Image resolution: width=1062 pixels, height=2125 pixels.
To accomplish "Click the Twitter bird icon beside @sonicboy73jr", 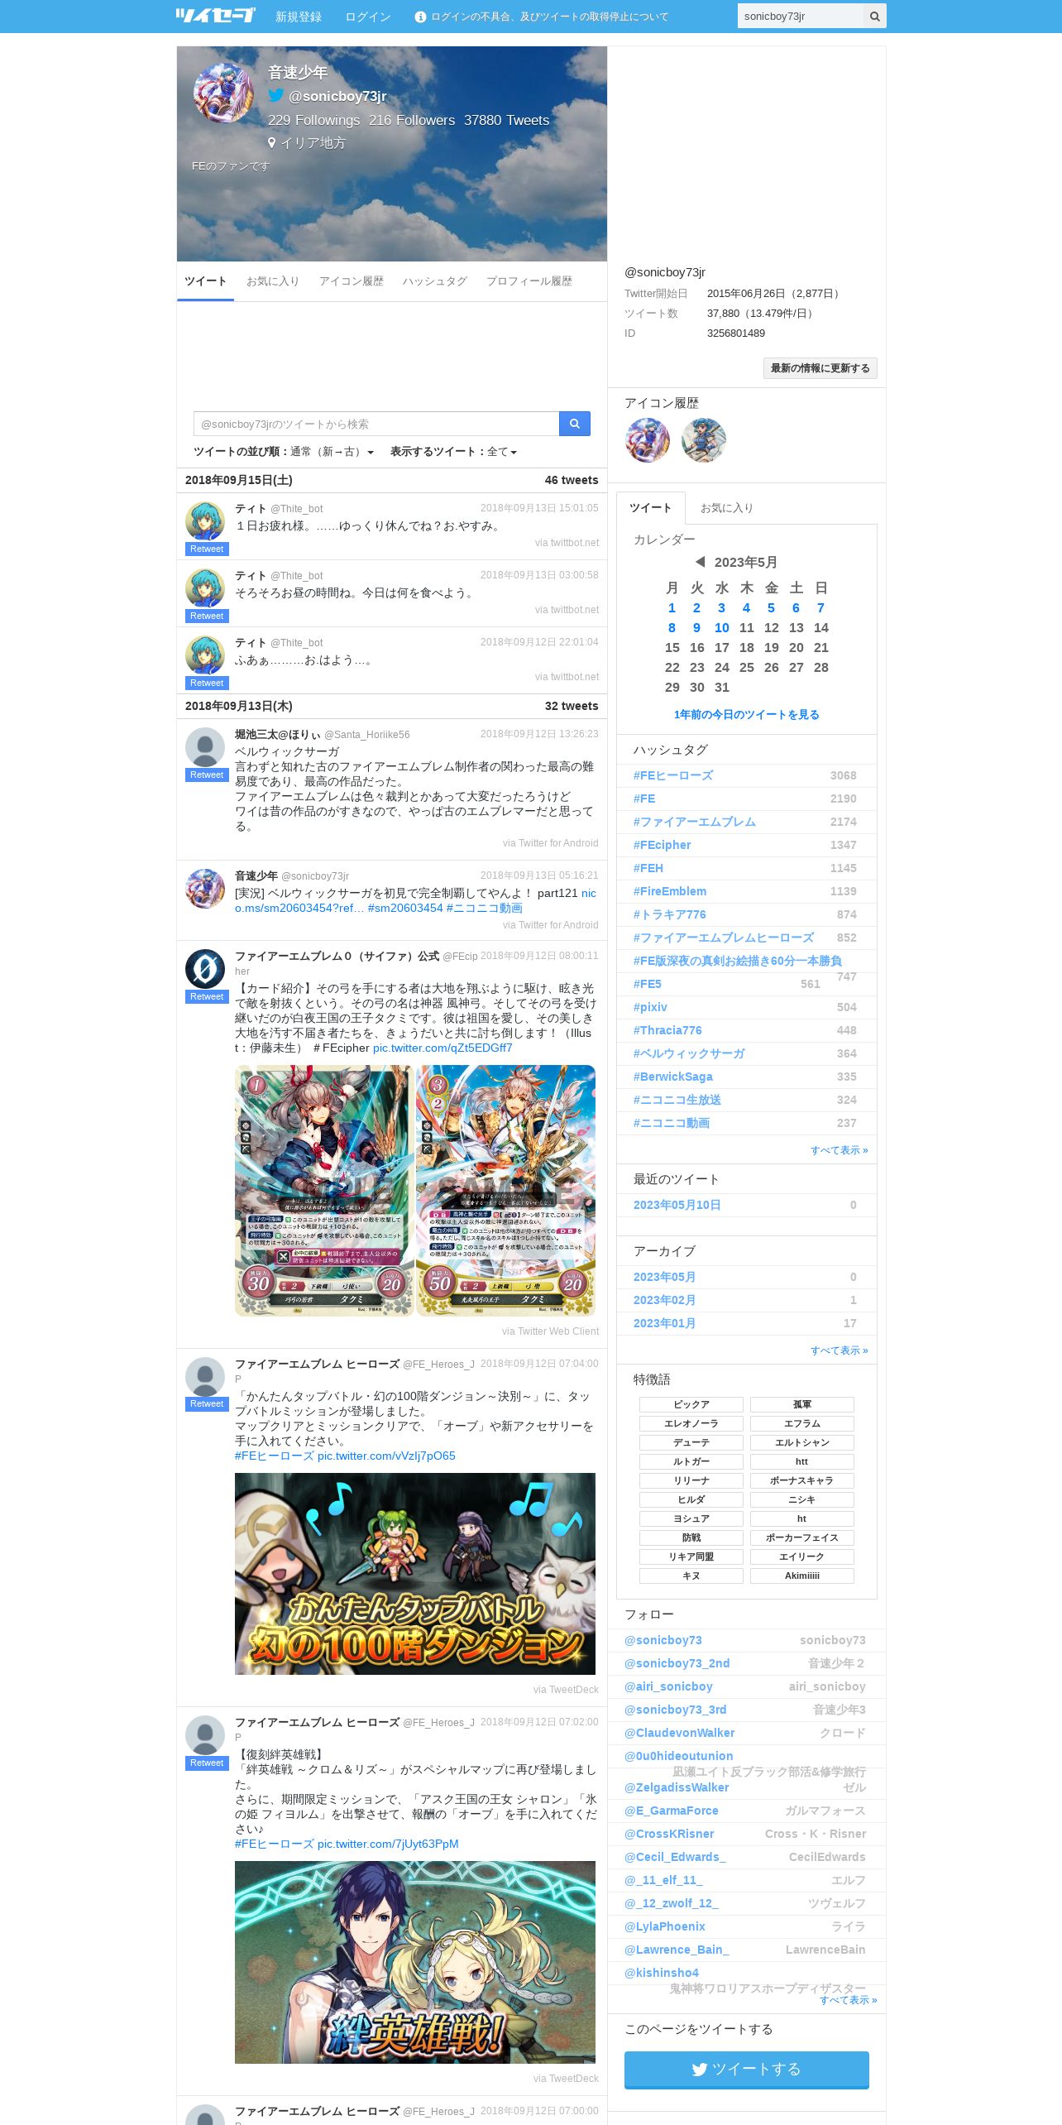I will point(276,95).
